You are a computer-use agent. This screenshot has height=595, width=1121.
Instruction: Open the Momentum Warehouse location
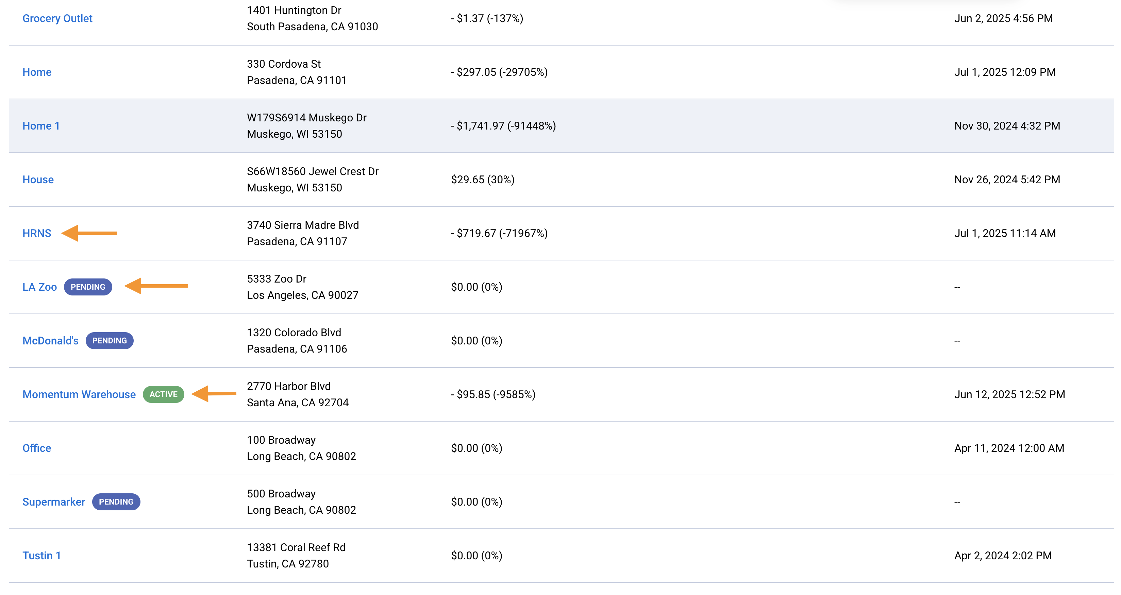[79, 394]
